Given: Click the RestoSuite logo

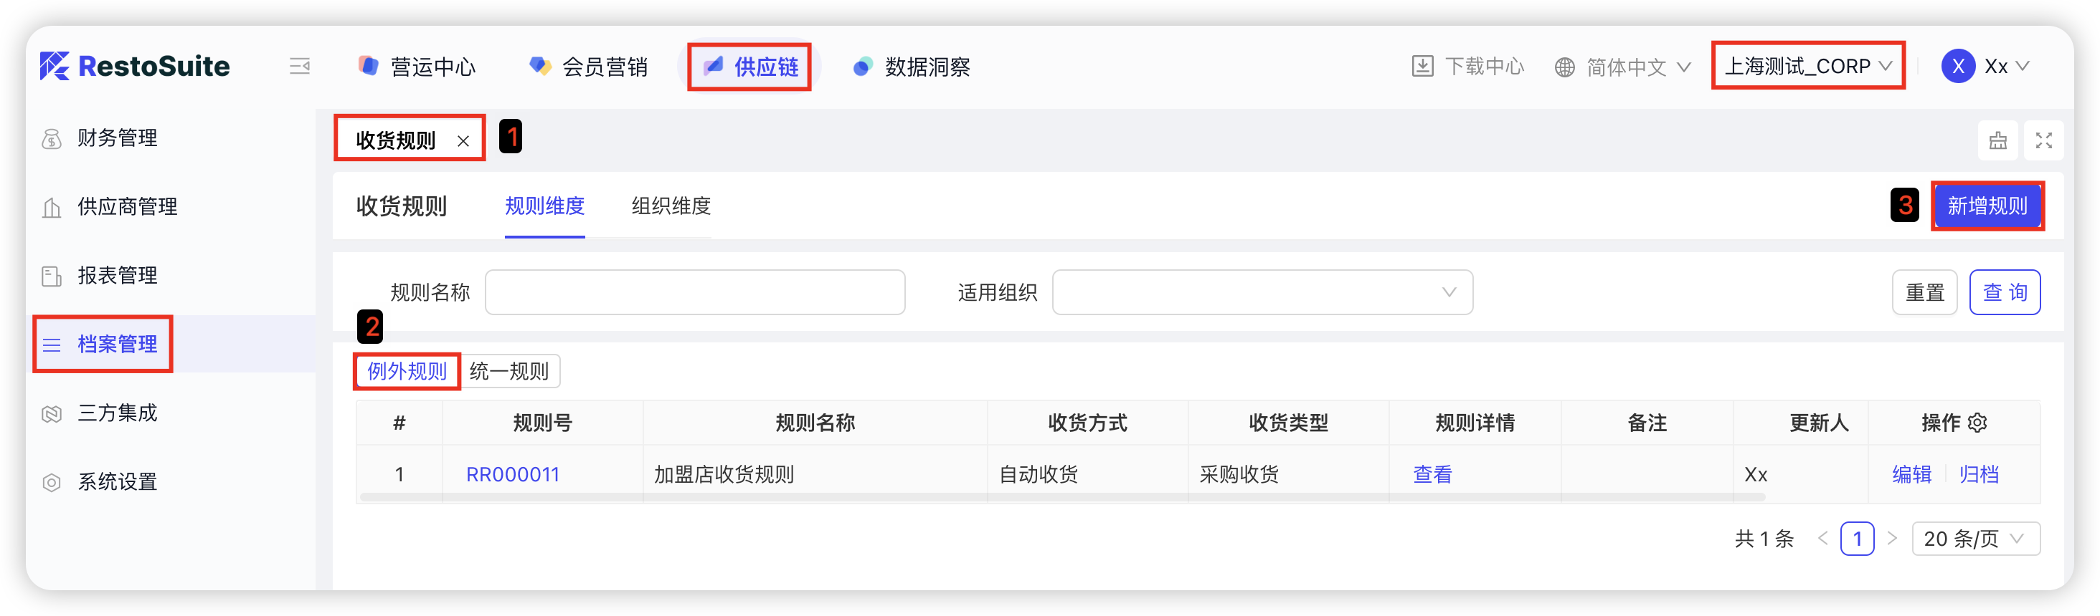Looking at the screenshot, I should click(136, 67).
